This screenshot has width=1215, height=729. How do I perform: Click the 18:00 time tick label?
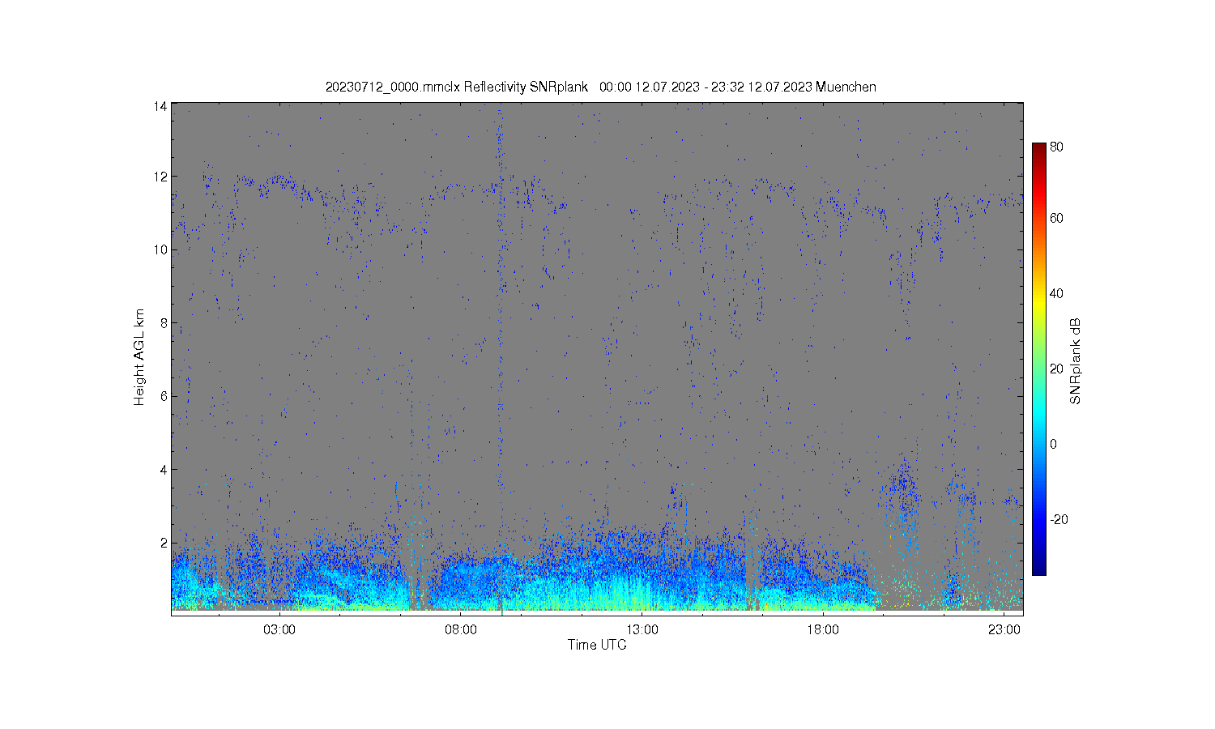823,629
